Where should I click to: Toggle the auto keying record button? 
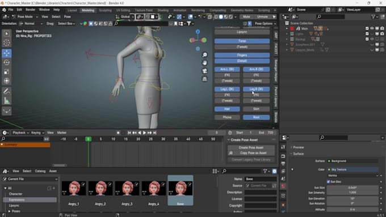(118, 133)
